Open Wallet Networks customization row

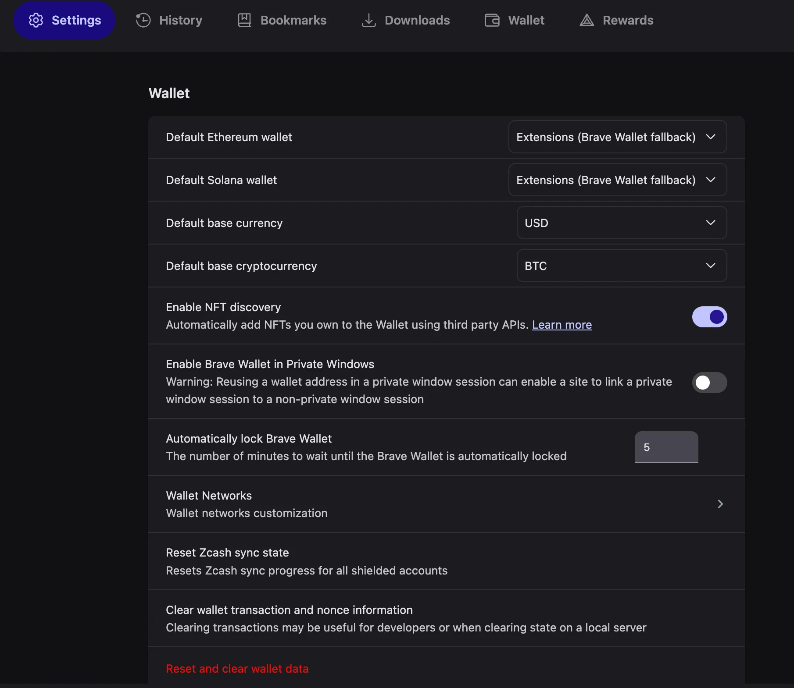(447, 504)
